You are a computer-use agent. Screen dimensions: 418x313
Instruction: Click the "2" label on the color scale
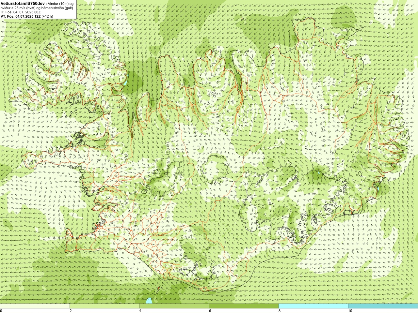[x=71, y=311]
